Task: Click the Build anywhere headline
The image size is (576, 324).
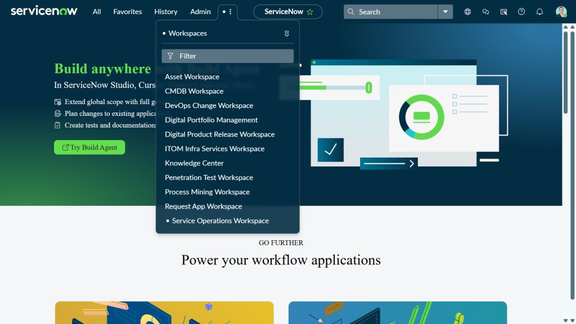Action: click(102, 69)
